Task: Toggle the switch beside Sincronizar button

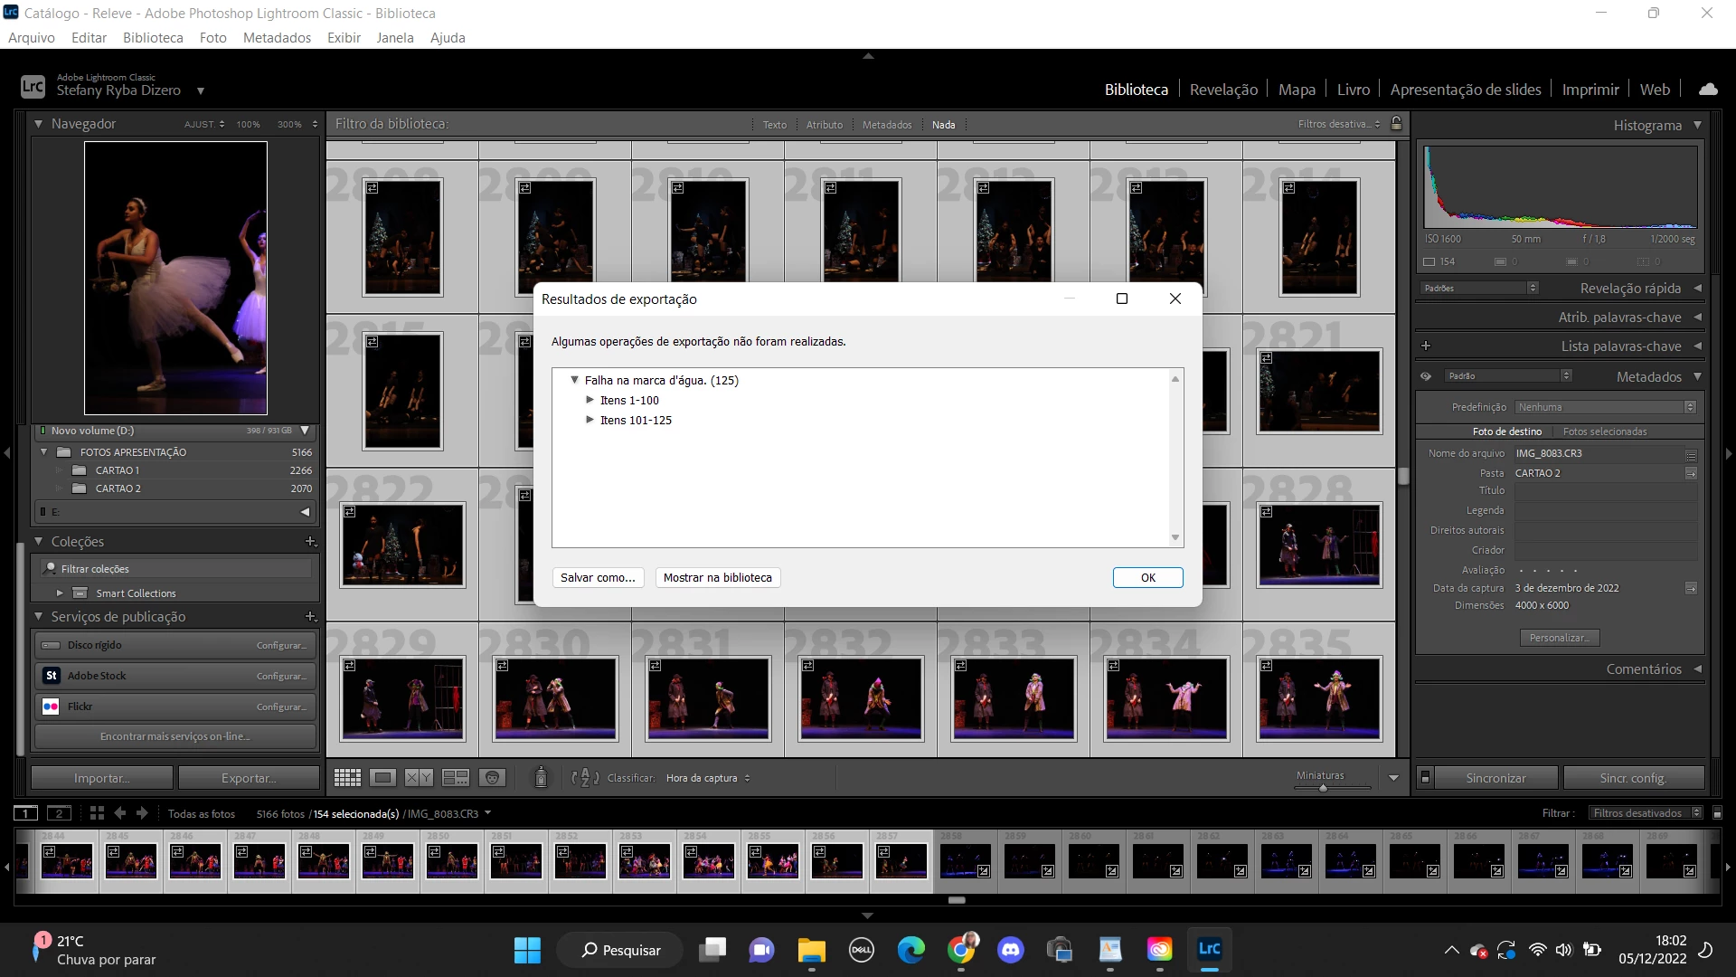Action: tap(1425, 778)
